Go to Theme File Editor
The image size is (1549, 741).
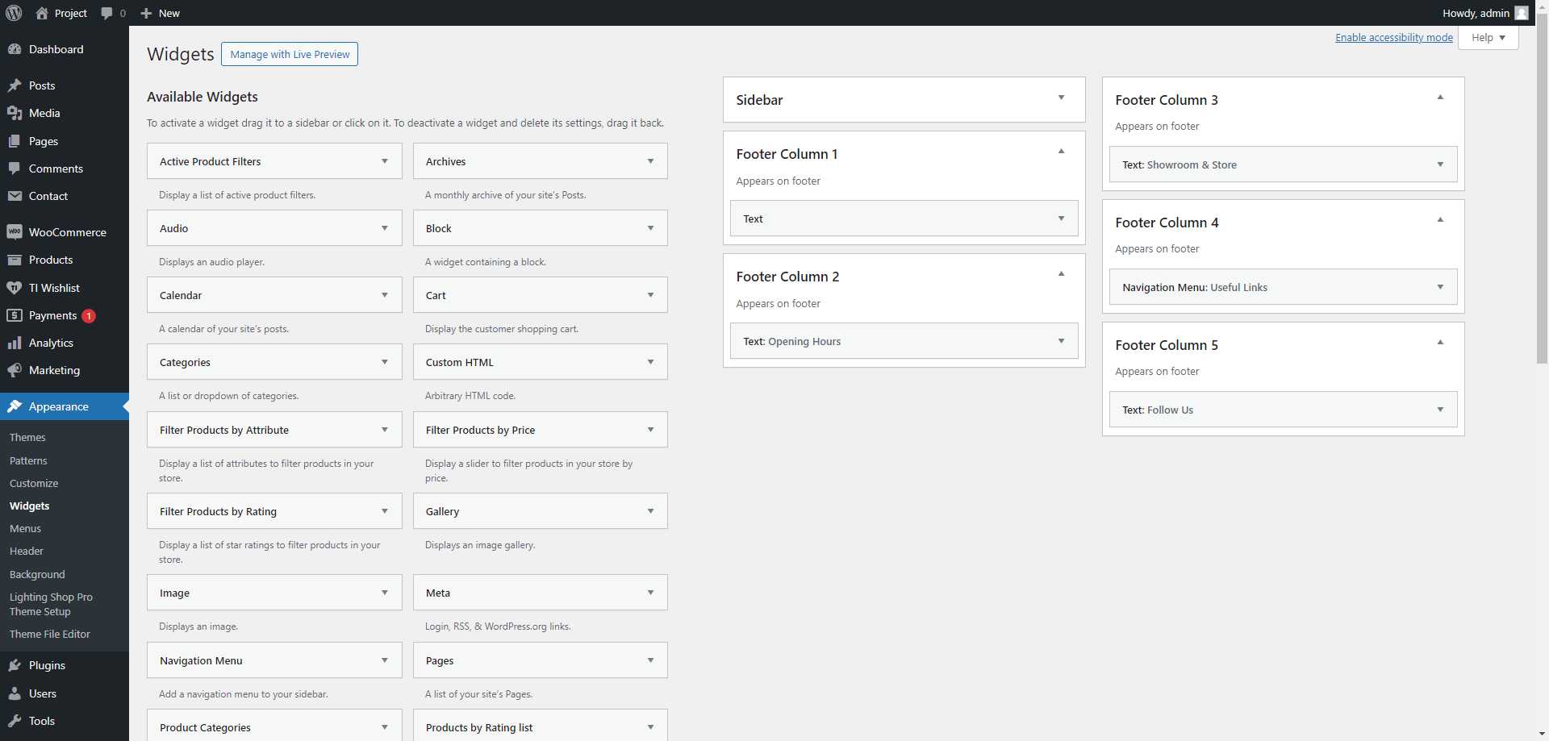click(x=50, y=635)
